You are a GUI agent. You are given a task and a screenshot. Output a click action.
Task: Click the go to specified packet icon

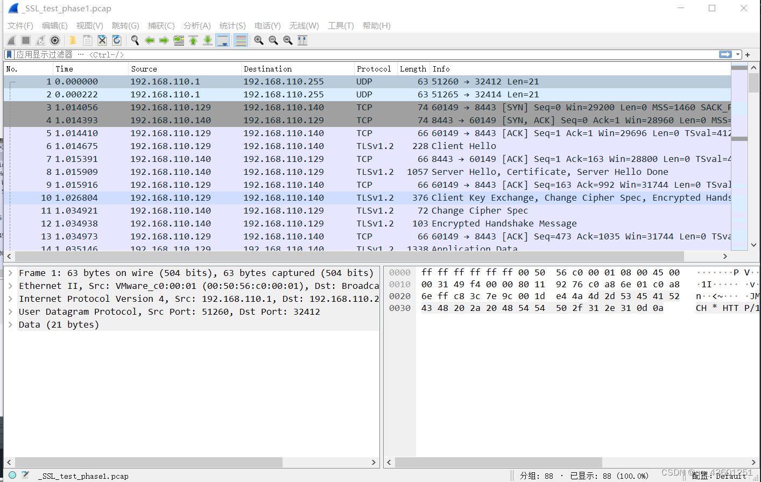pyautogui.click(x=179, y=40)
